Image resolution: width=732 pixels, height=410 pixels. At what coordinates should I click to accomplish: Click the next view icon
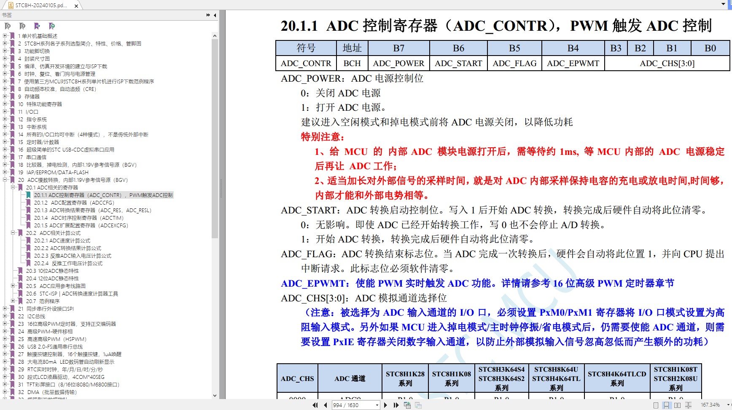[x=418, y=405]
